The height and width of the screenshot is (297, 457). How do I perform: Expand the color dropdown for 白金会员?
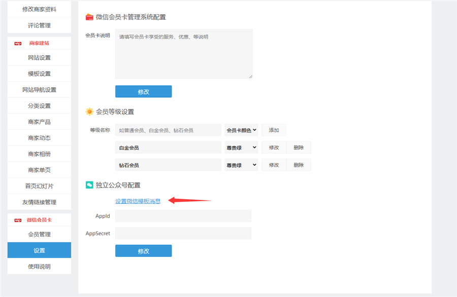tap(241, 147)
